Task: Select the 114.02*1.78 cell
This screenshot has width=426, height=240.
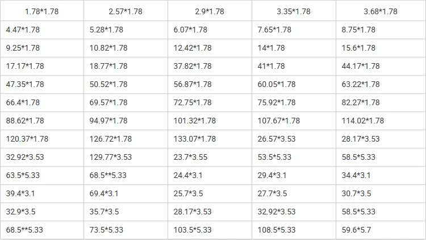Action: pos(381,121)
